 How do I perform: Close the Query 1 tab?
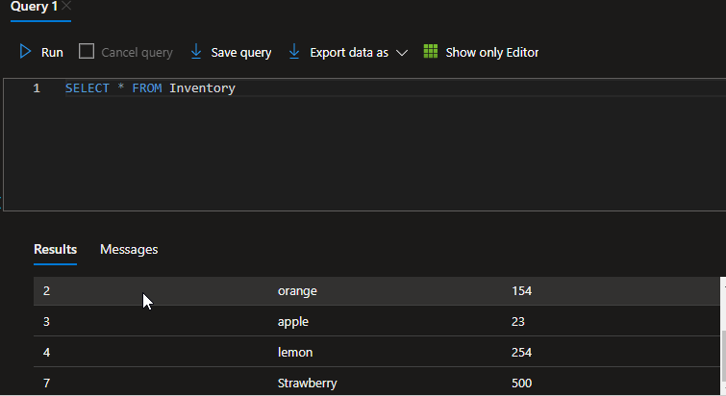(66, 6)
